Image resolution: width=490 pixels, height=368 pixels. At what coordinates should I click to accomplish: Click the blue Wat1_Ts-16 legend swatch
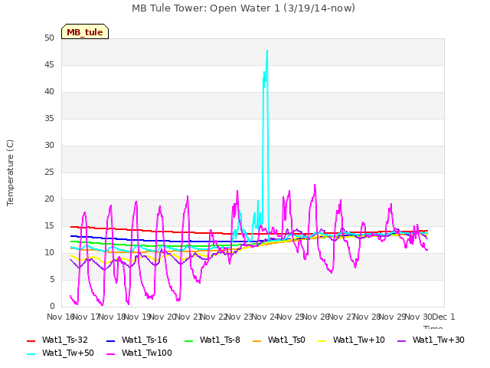110,340
